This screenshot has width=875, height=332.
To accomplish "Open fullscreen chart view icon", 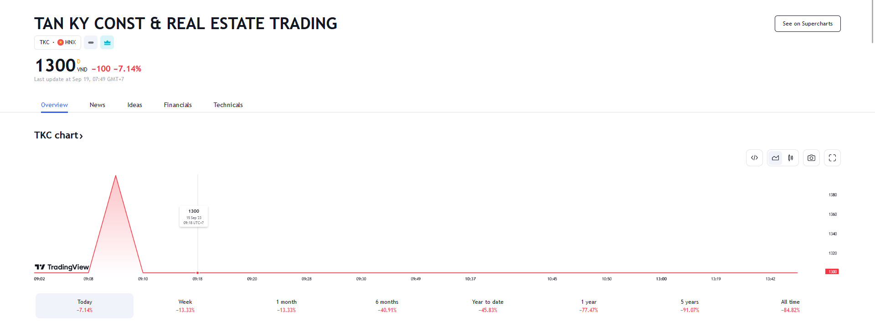I will pos(832,158).
